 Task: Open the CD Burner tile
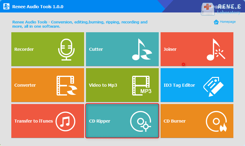pos(197,121)
